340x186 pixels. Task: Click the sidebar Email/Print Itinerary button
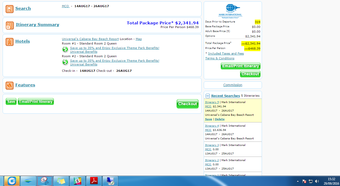coord(241,66)
